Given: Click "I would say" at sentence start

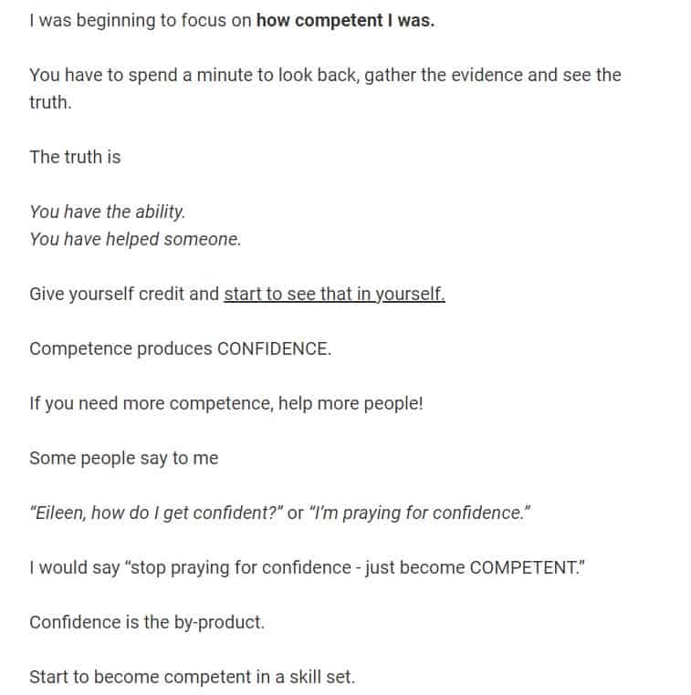Looking at the screenshot, I should (75, 568).
